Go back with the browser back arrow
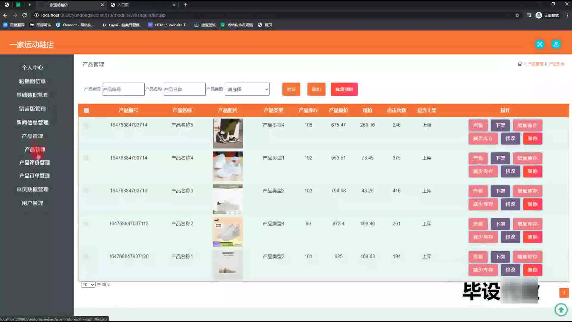This screenshot has width=572, height=322. 5,15
